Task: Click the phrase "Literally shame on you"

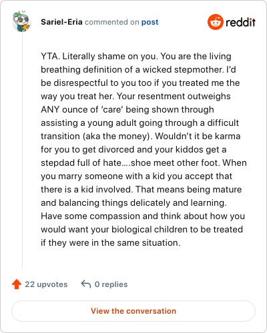Action: [x=109, y=56]
